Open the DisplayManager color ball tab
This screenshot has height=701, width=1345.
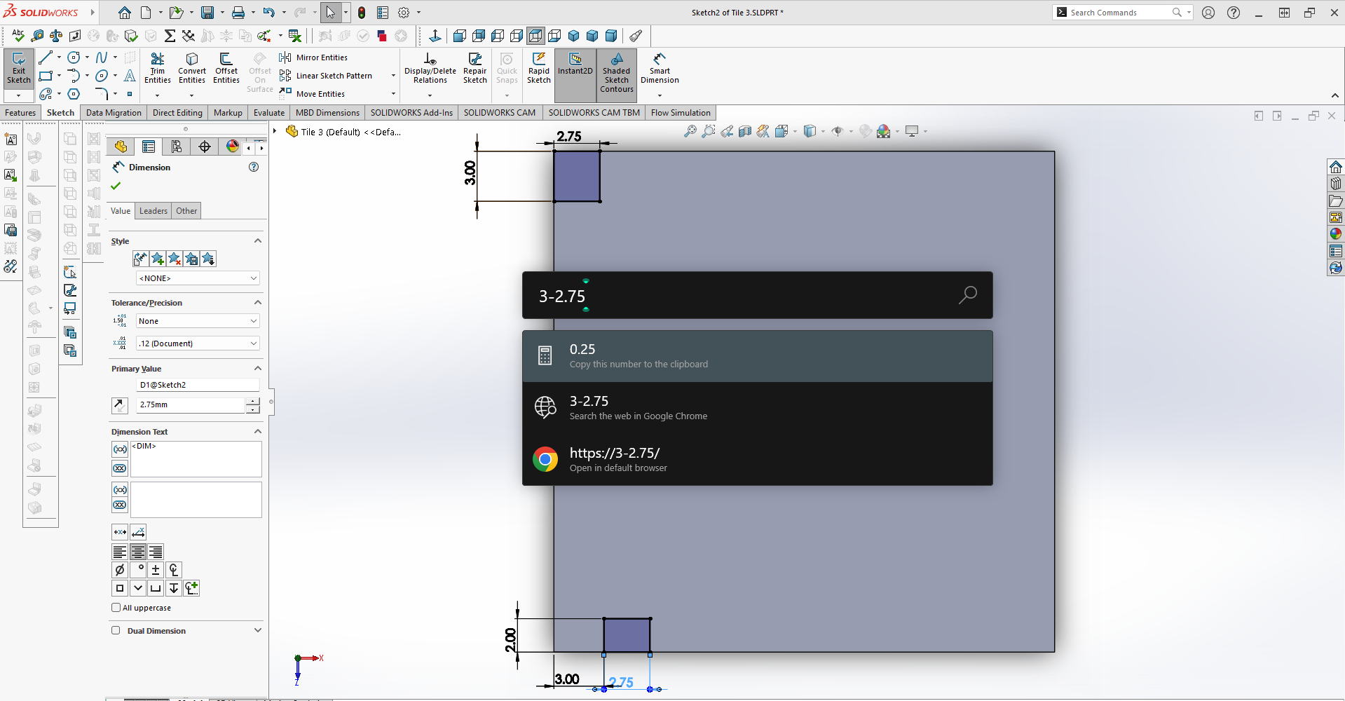232,147
